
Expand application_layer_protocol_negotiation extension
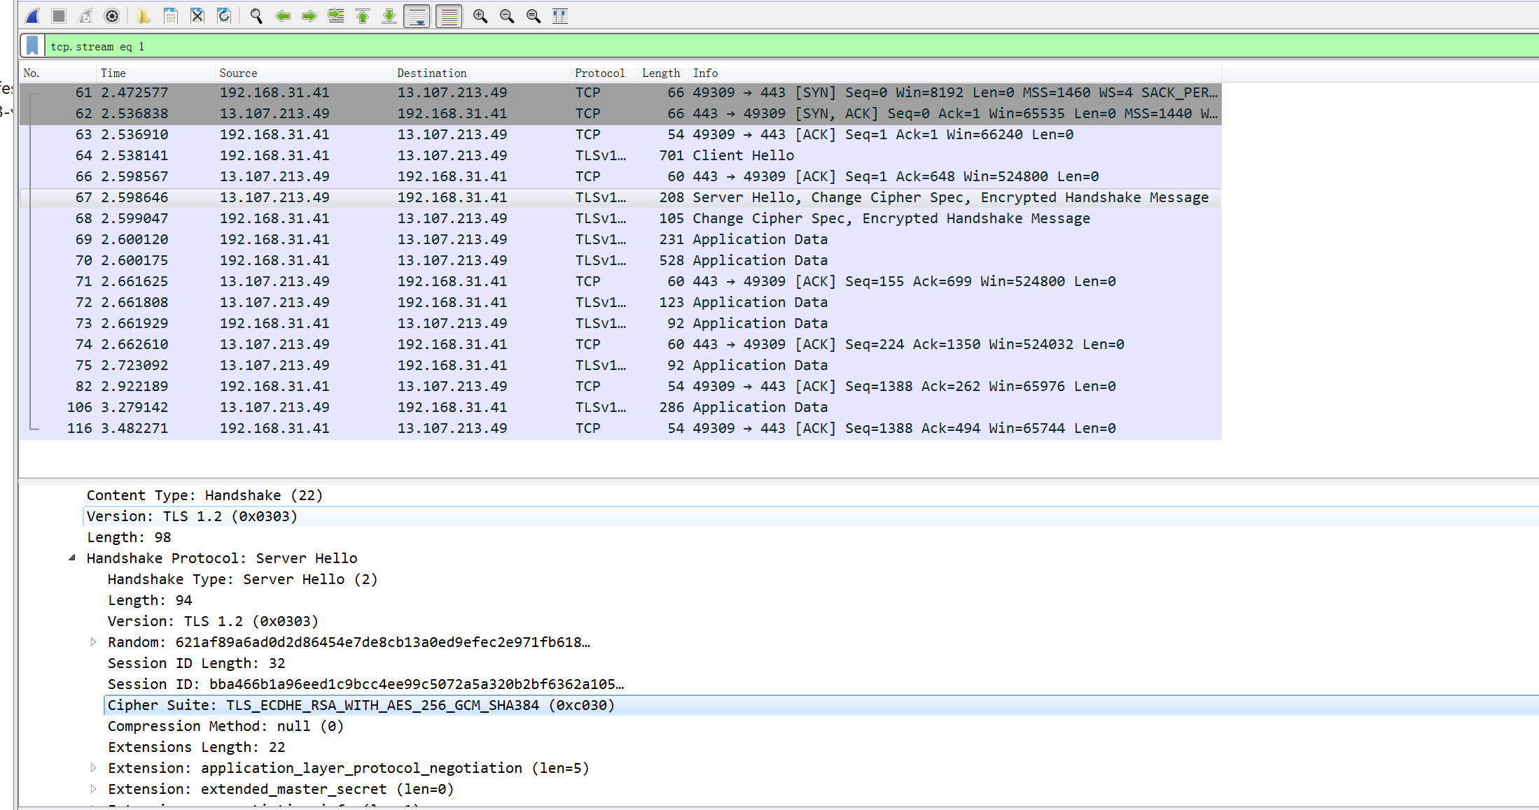(x=93, y=768)
